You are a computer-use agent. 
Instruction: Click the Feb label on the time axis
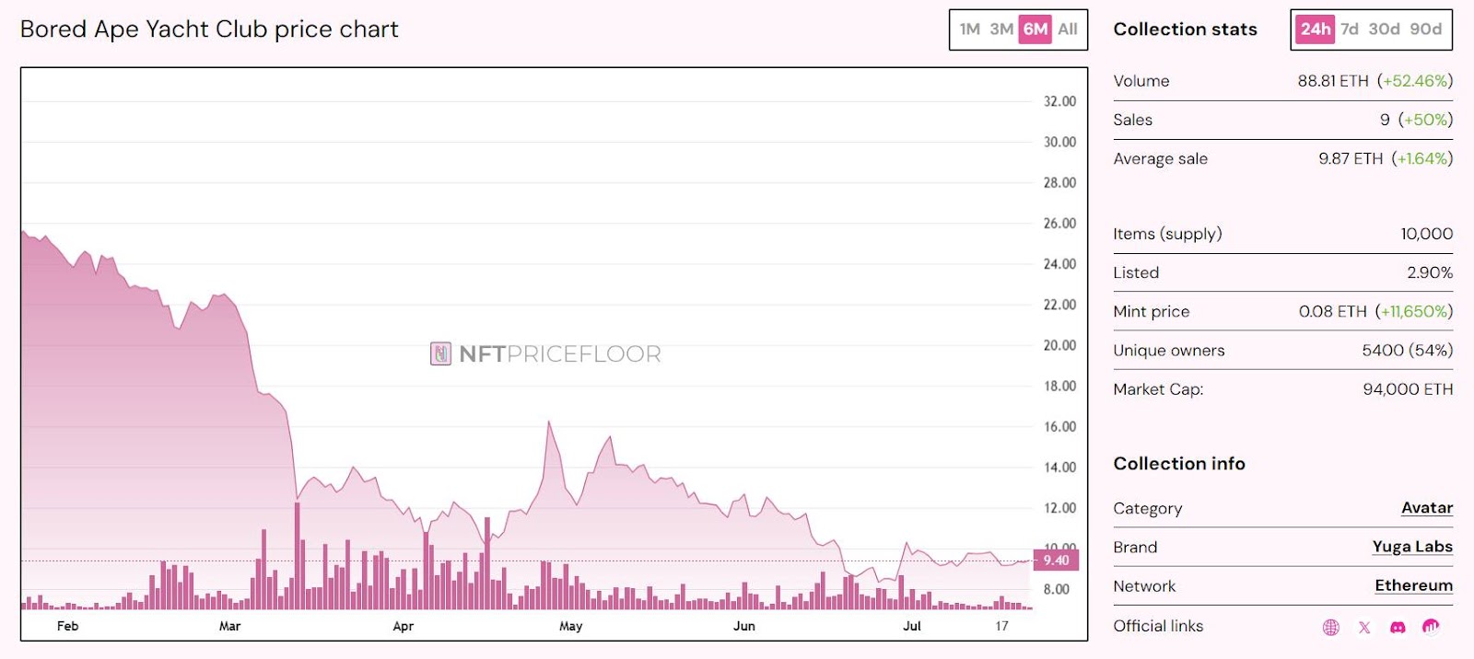[68, 626]
